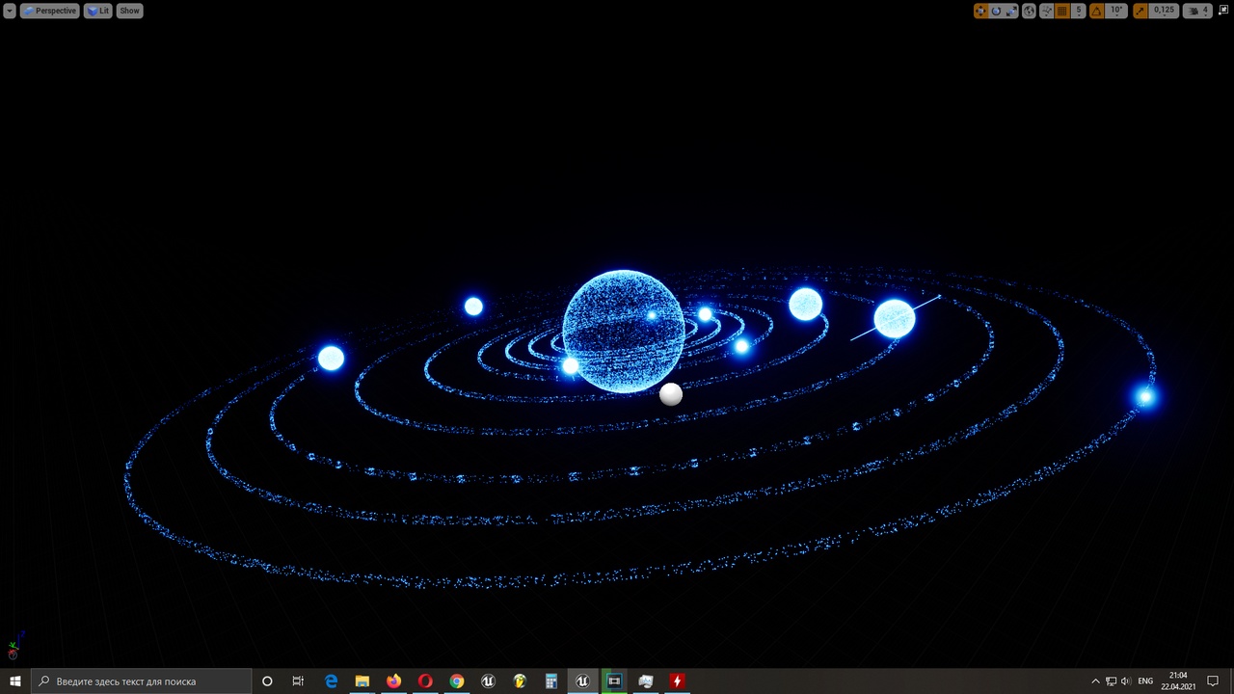Select the Rotate gizmo tool

(x=996, y=11)
